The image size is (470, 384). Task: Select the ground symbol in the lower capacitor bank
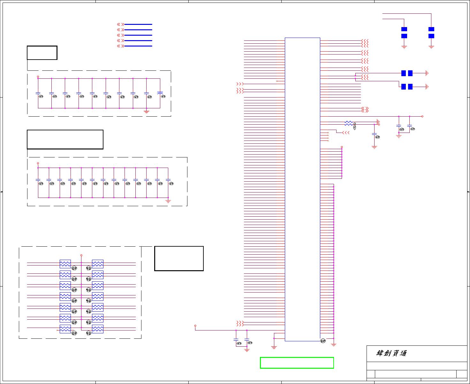click(x=168, y=201)
